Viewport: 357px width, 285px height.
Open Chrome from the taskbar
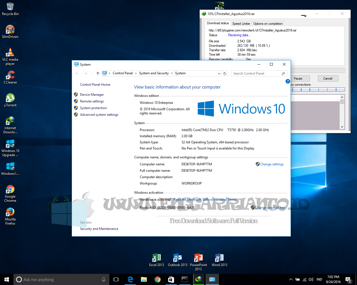(x=158, y=279)
